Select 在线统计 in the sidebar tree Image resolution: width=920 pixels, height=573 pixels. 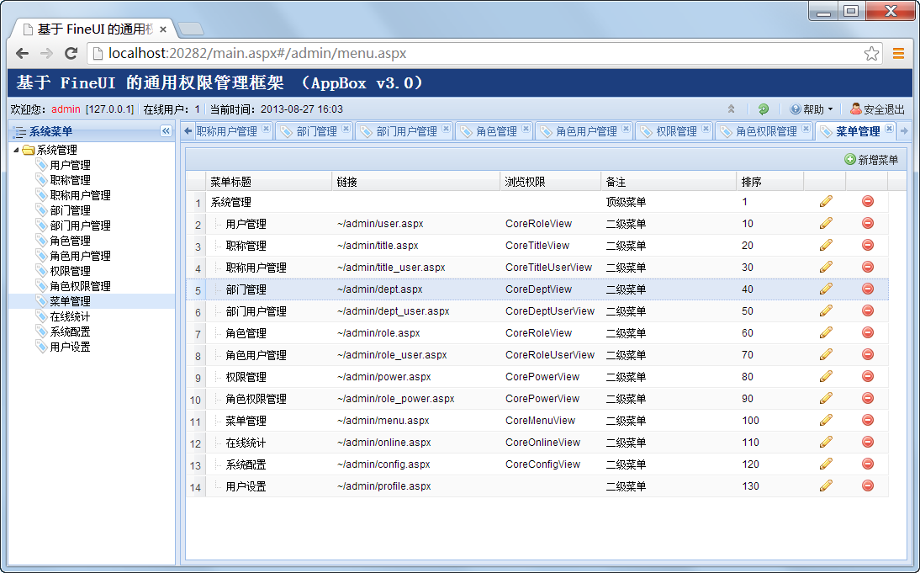(70, 316)
